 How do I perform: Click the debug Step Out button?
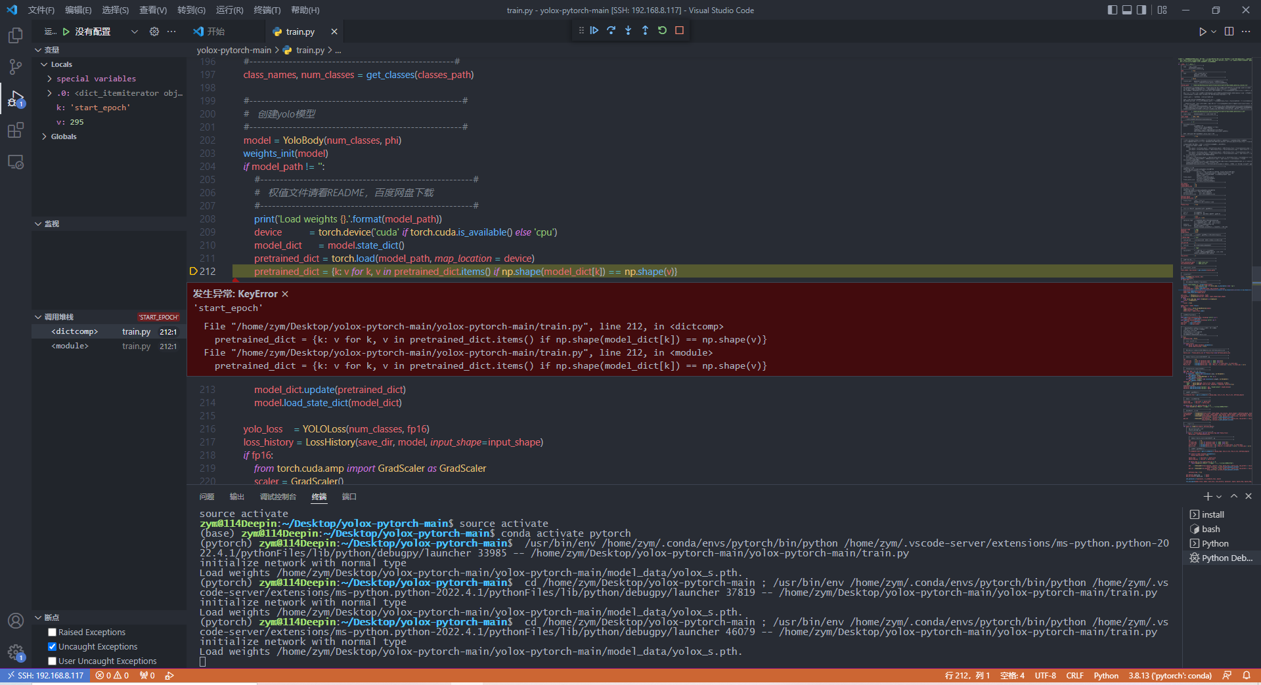pyautogui.click(x=645, y=30)
